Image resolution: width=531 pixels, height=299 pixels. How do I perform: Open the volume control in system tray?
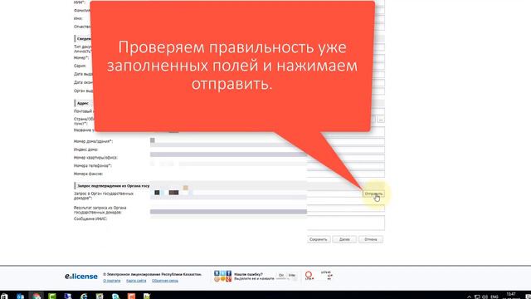pyautogui.click(x=485, y=297)
